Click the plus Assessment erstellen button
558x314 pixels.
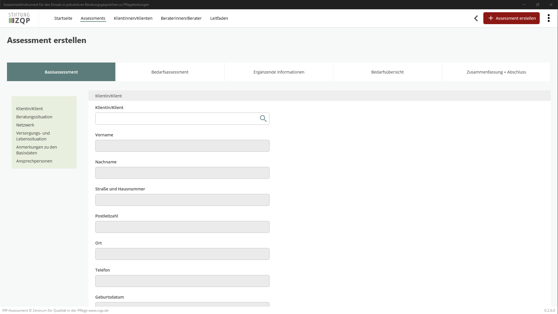coord(511,18)
